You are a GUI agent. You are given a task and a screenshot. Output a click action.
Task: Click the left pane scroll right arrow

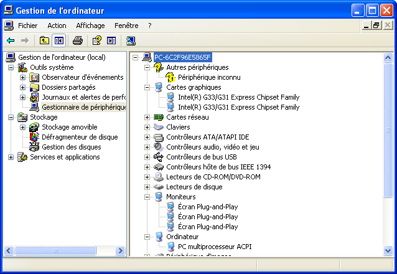(x=120, y=251)
